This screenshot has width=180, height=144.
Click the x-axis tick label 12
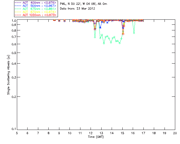click(91, 133)
